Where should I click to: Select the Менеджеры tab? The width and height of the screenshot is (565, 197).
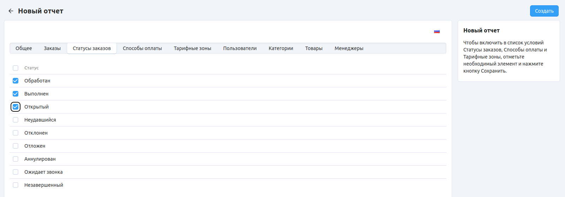[x=349, y=48]
